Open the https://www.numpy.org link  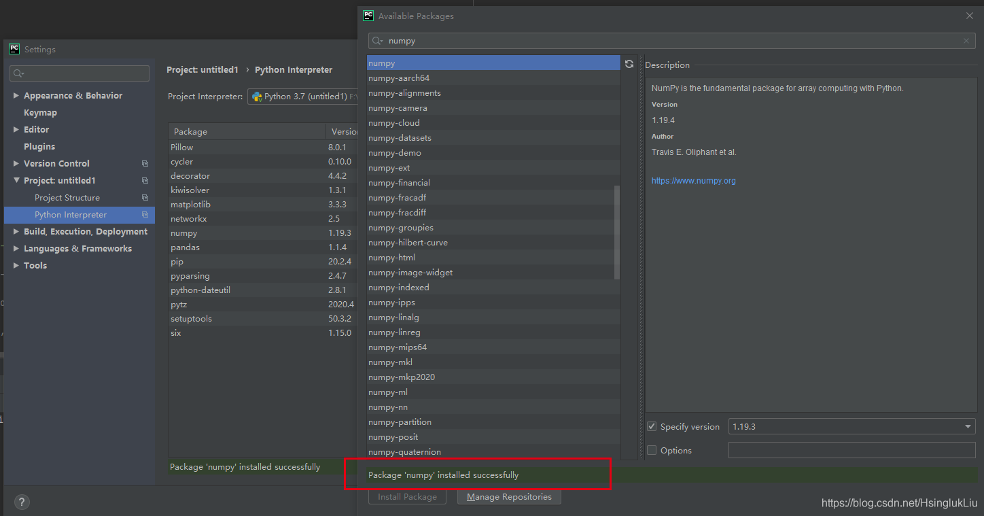pyautogui.click(x=694, y=181)
